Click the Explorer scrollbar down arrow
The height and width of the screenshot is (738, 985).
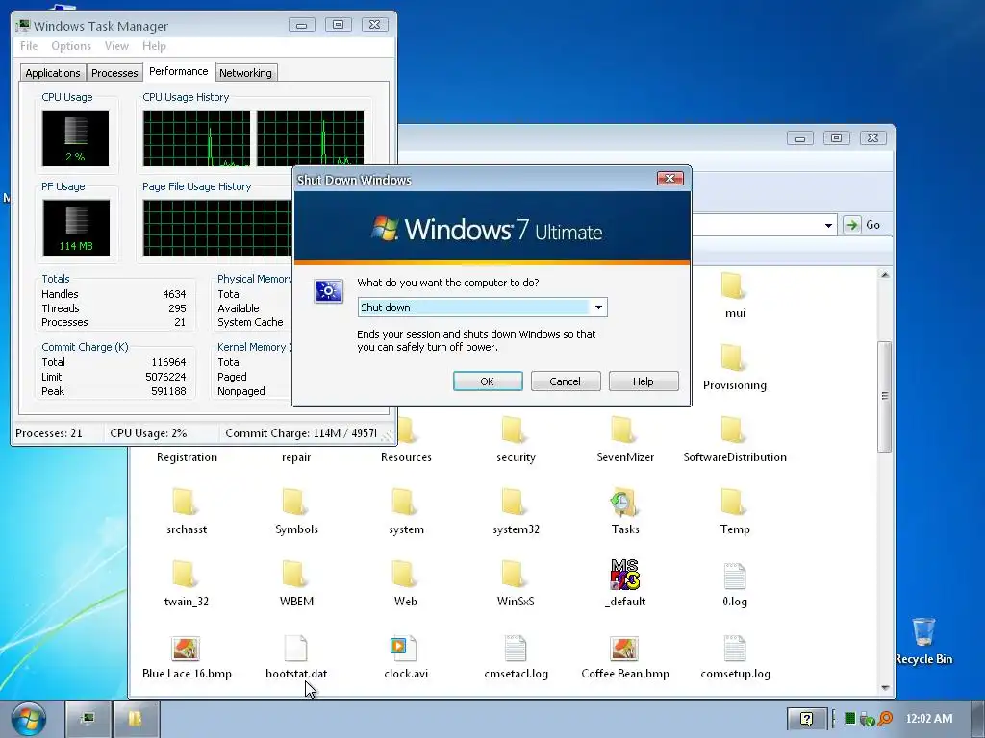885,688
